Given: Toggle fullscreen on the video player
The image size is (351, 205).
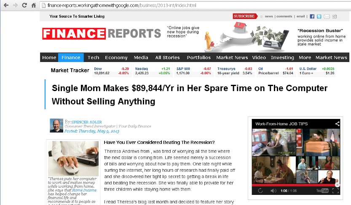Looking at the screenshot, I should [335, 191].
